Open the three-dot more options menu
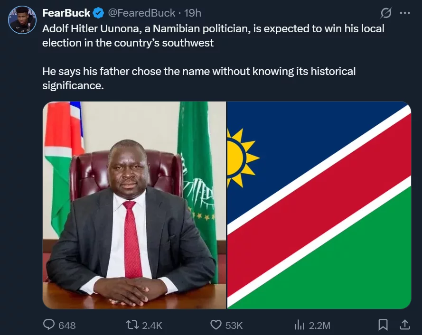 pos(404,13)
